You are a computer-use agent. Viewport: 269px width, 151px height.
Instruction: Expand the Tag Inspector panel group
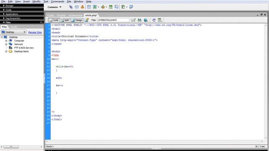coord(4,18)
